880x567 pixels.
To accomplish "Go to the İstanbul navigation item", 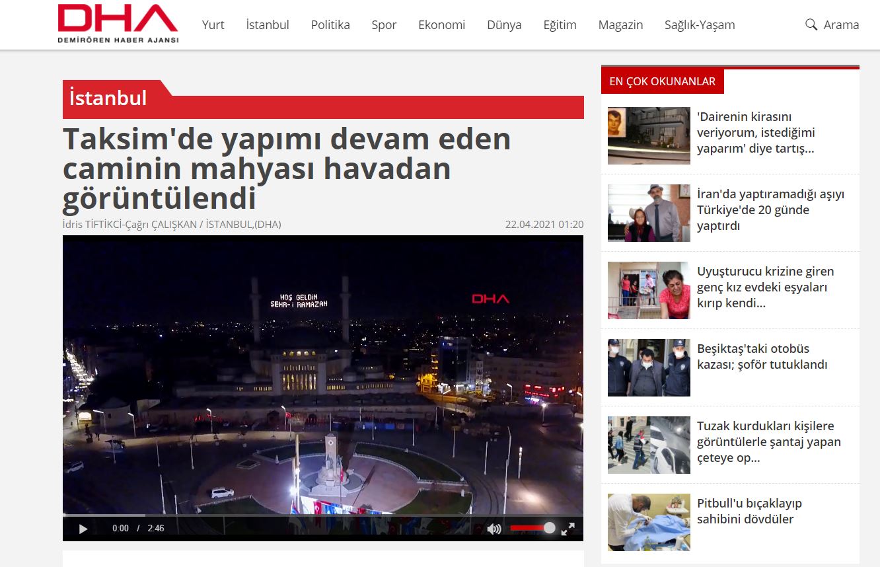I will coord(268,25).
